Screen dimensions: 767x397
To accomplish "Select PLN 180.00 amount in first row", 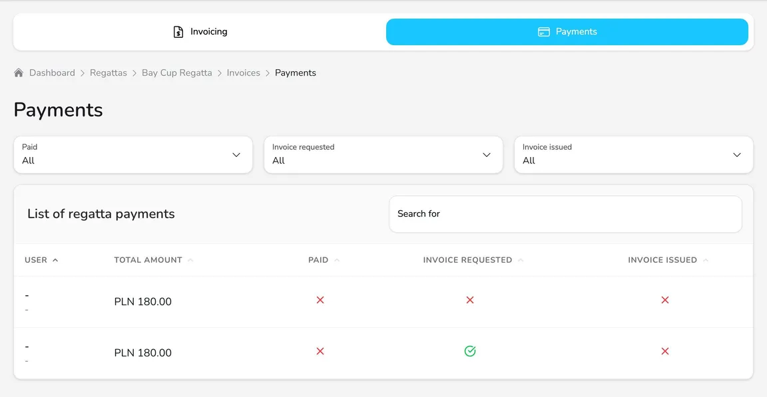I will 143,302.
